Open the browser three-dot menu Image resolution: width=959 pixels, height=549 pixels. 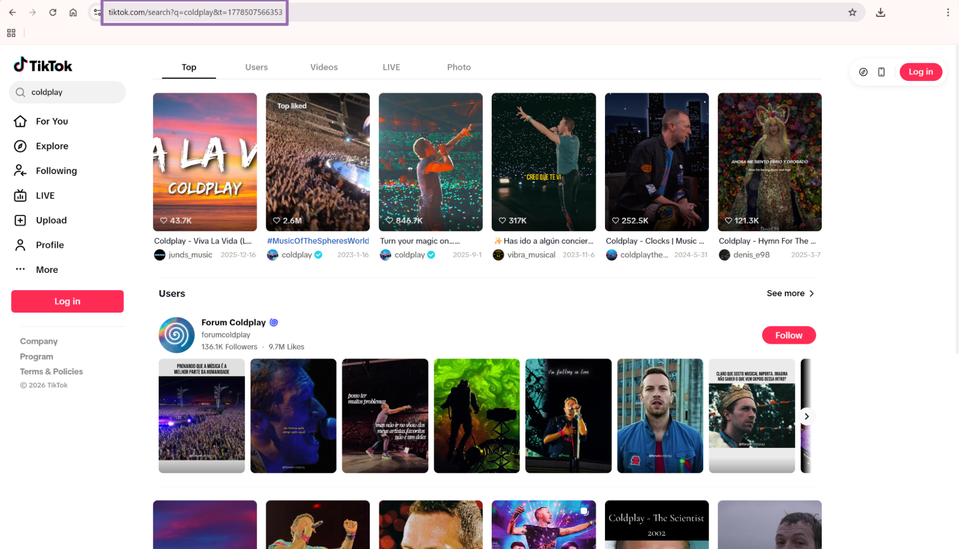(947, 12)
